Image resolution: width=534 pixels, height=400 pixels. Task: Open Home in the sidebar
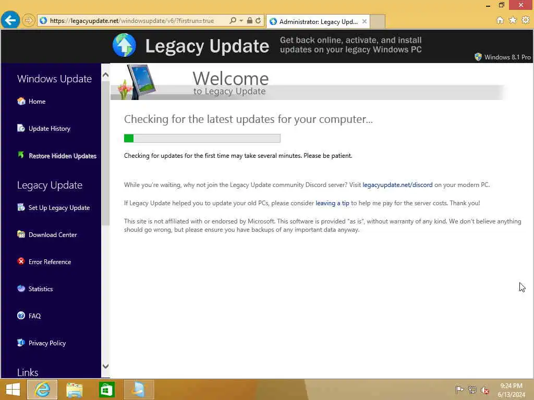click(37, 102)
